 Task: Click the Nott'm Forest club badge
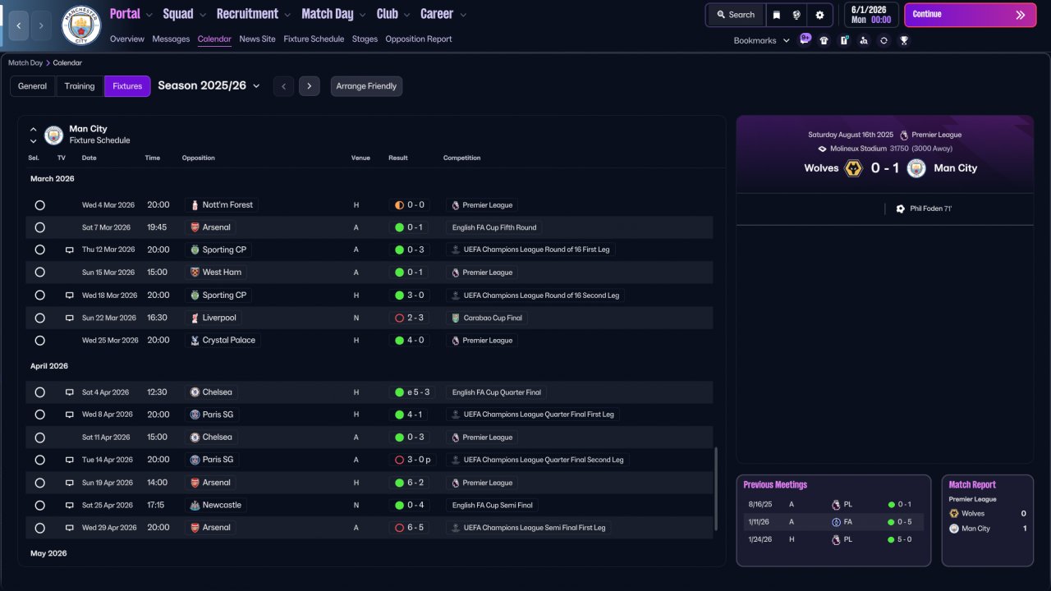click(x=195, y=204)
